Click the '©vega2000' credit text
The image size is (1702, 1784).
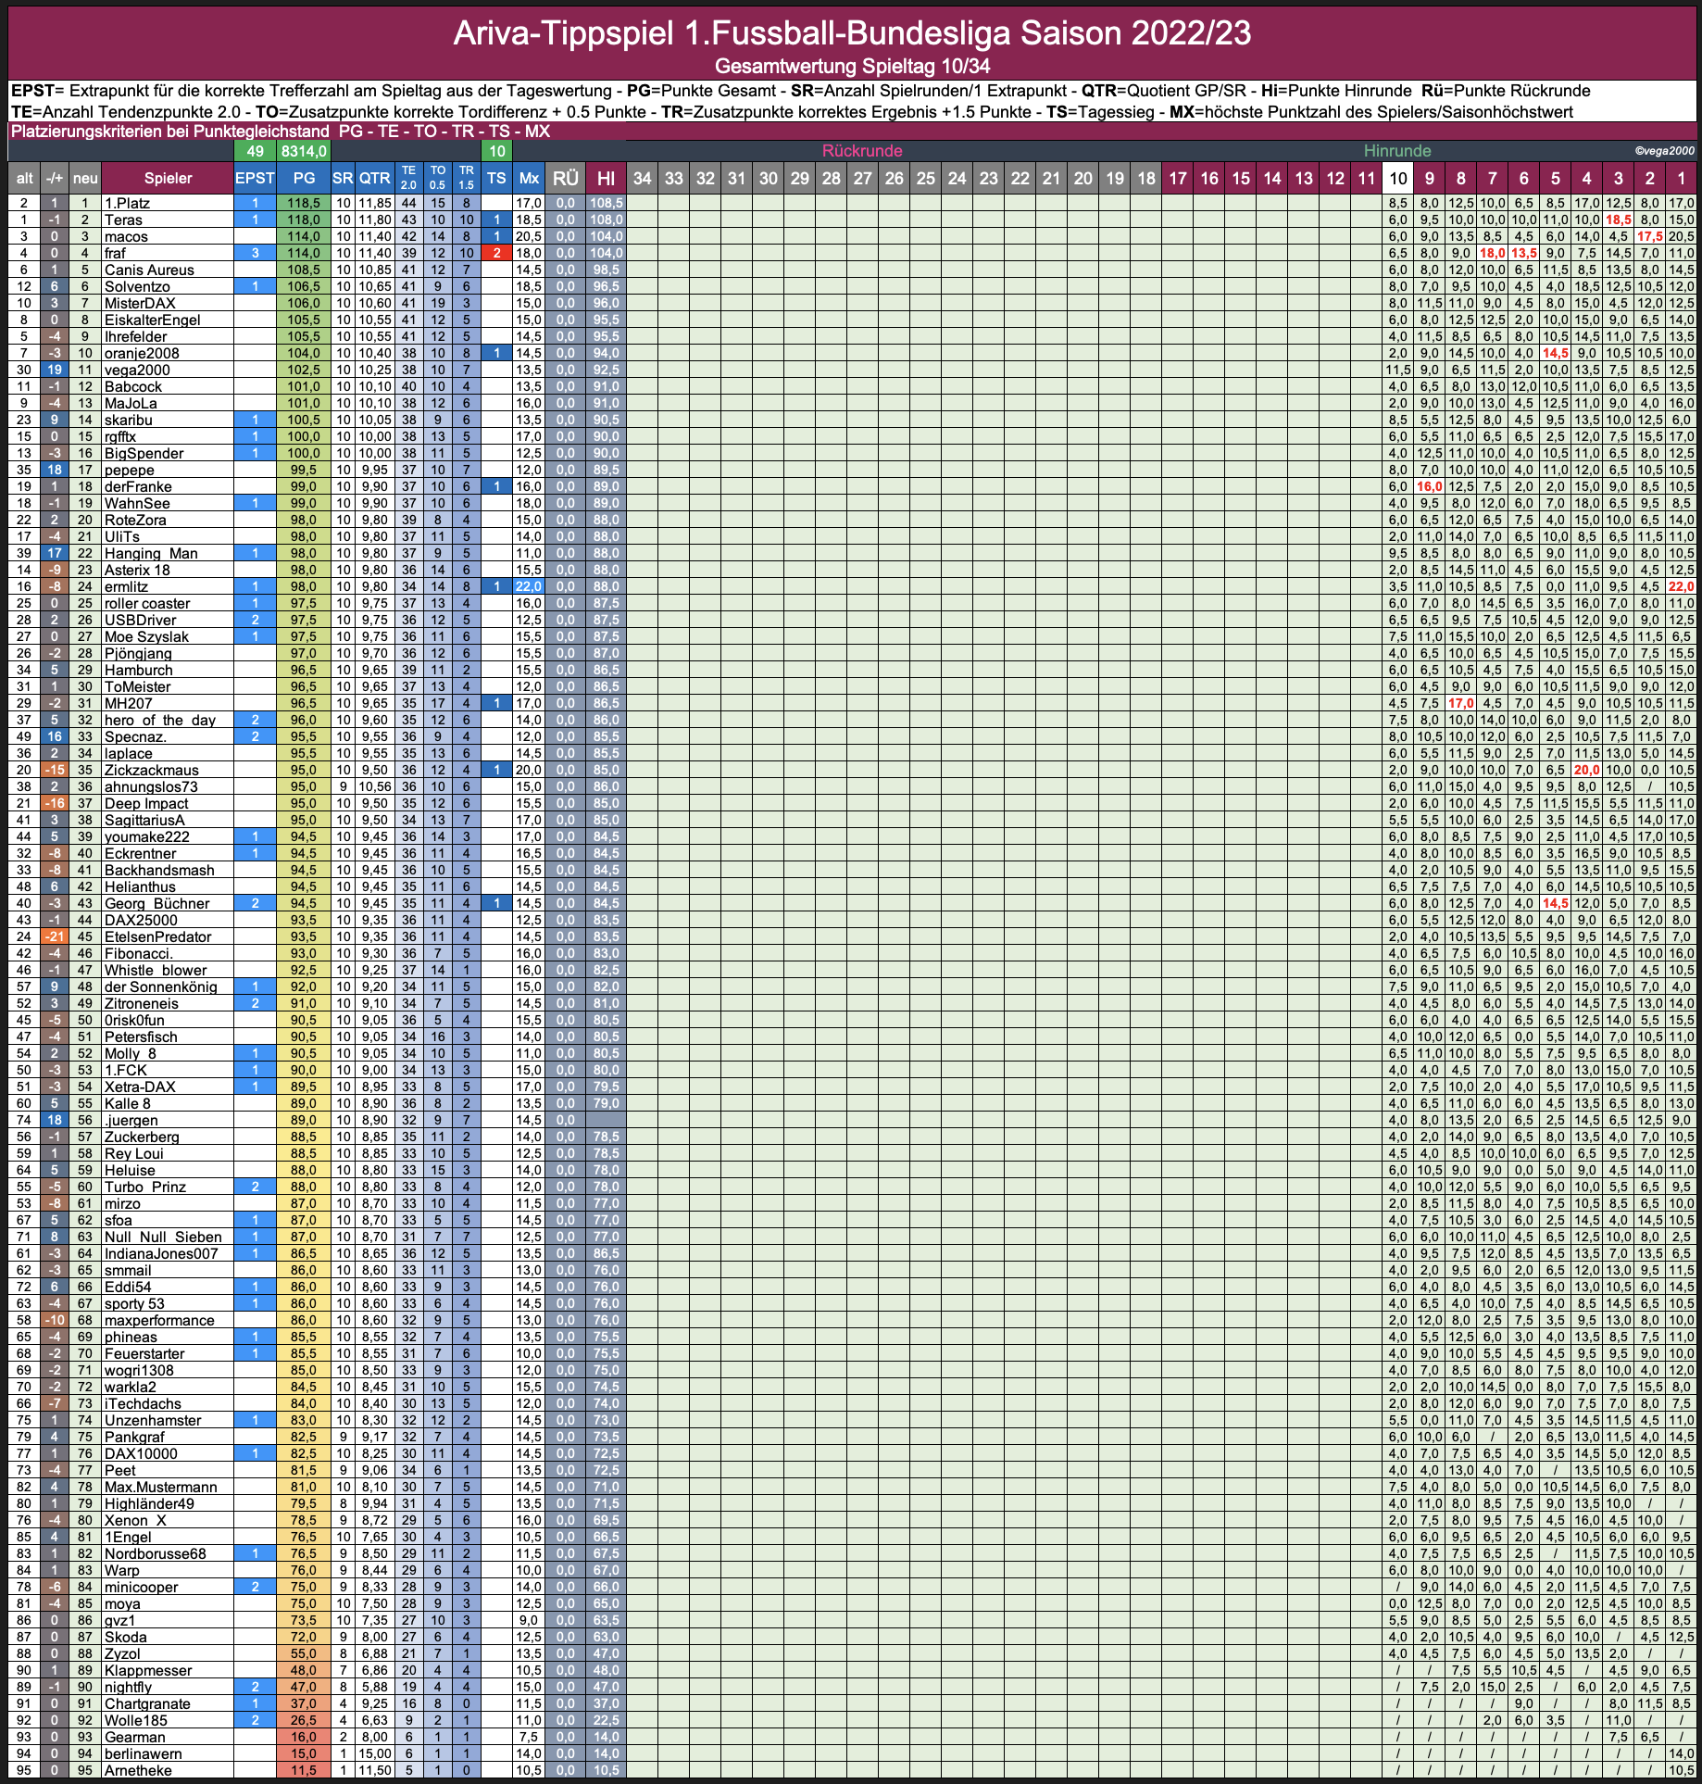pyautogui.click(x=1664, y=151)
